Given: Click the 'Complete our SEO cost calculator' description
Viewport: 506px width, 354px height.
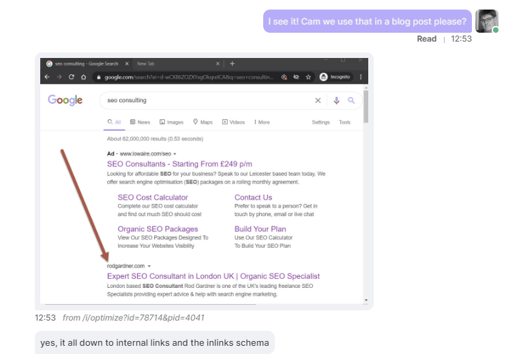Looking at the screenshot, I should (160, 210).
